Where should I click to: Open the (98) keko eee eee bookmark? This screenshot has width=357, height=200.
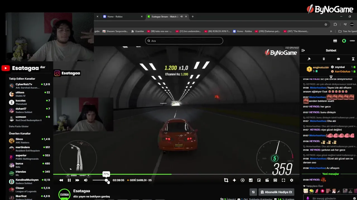tap(160, 31)
